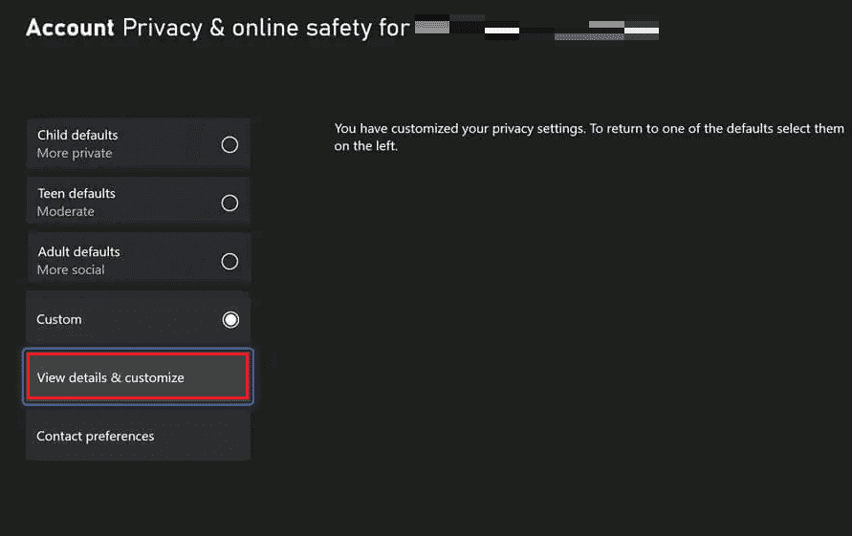The image size is (852, 536).
Task: Click the bold "Account" heading word
Action: (70, 28)
